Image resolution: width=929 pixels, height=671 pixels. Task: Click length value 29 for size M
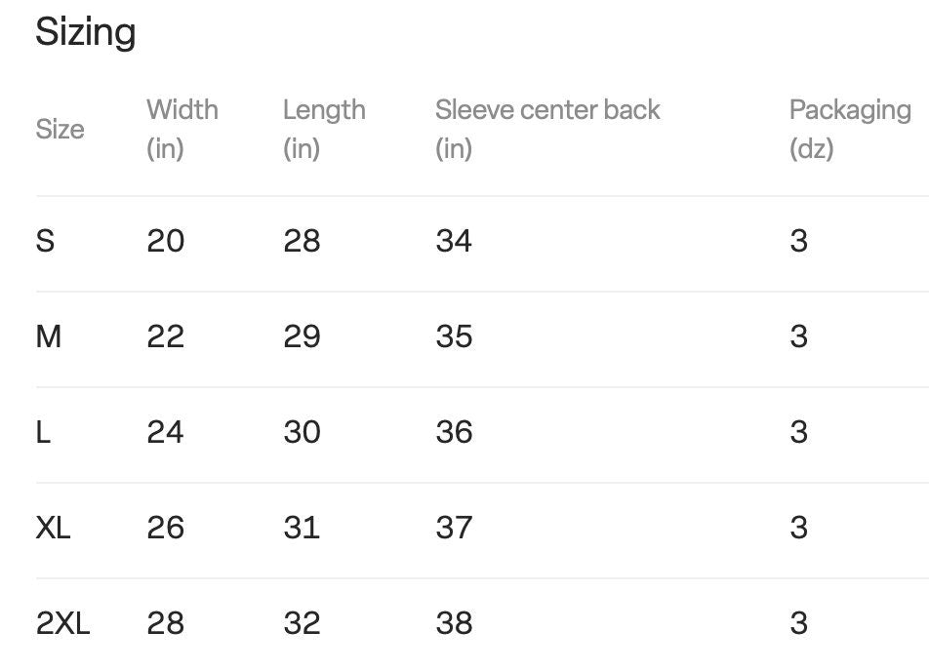pyautogui.click(x=302, y=336)
